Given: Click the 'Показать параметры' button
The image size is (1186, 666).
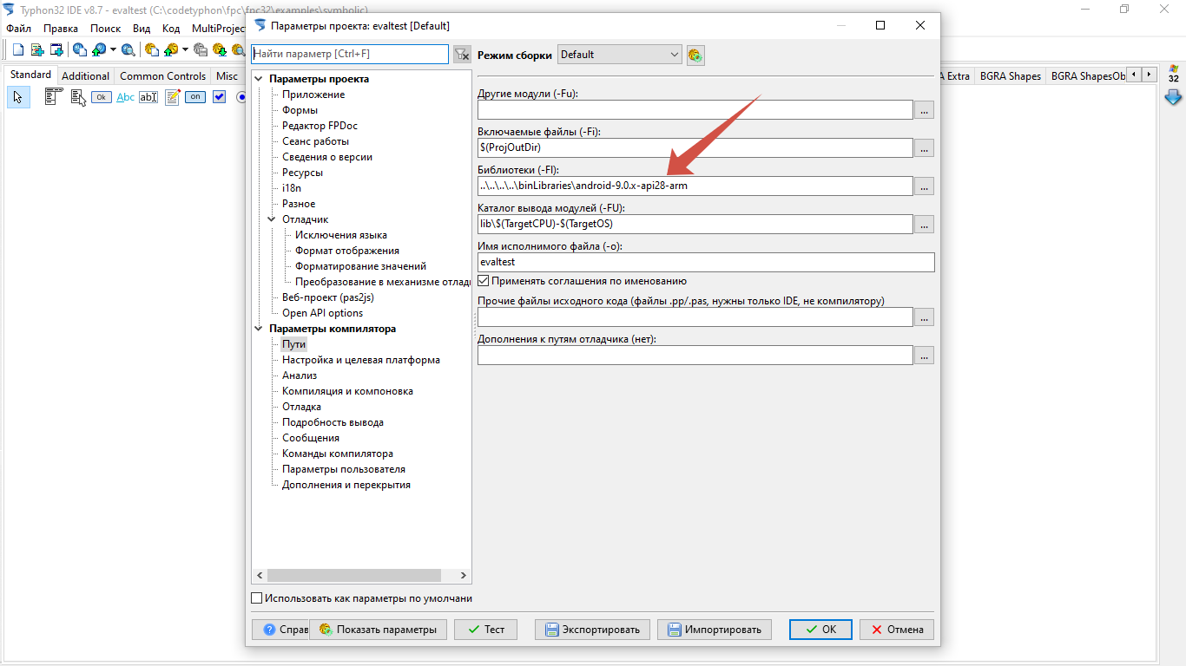Looking at the screenshot, I should 379,630.
